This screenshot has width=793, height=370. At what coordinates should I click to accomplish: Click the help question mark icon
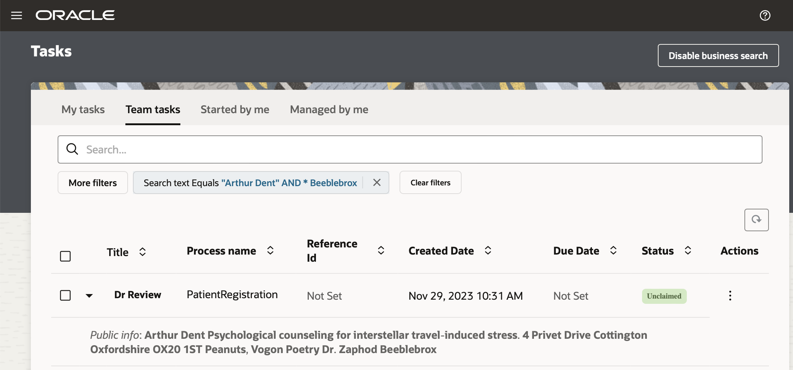click(x=765, y=15)
